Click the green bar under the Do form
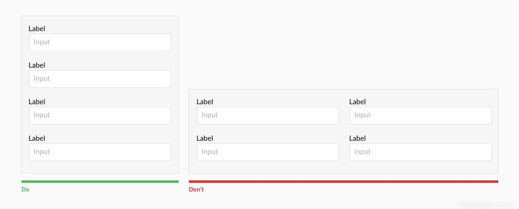The image size is (519, 209). click(x=100, y=181)
